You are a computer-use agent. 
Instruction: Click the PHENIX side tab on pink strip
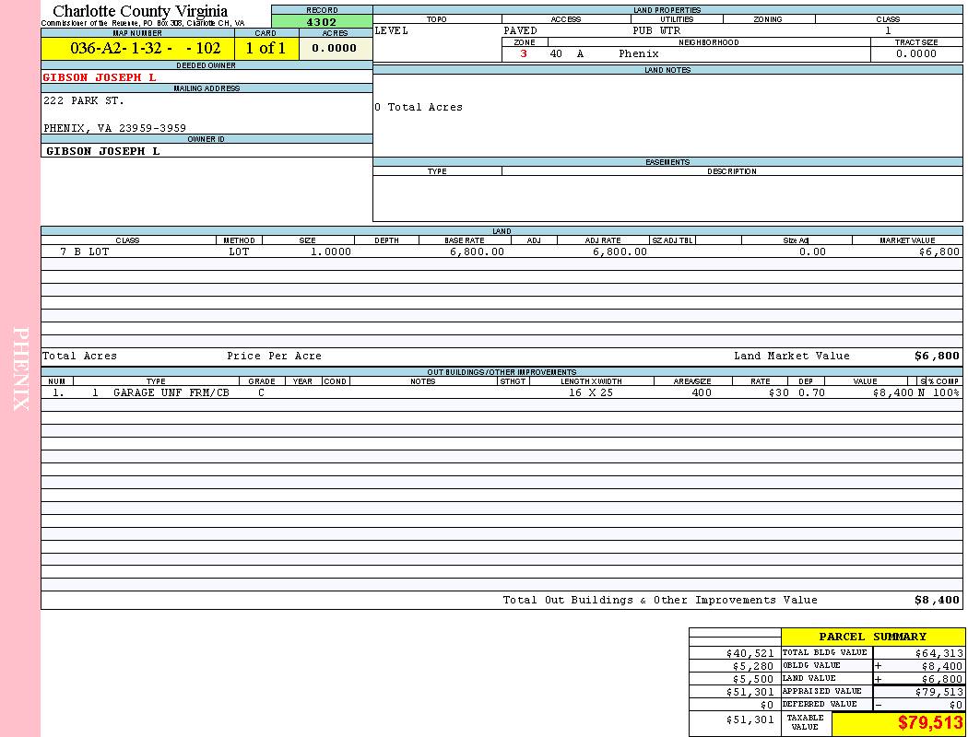[20, 368]
